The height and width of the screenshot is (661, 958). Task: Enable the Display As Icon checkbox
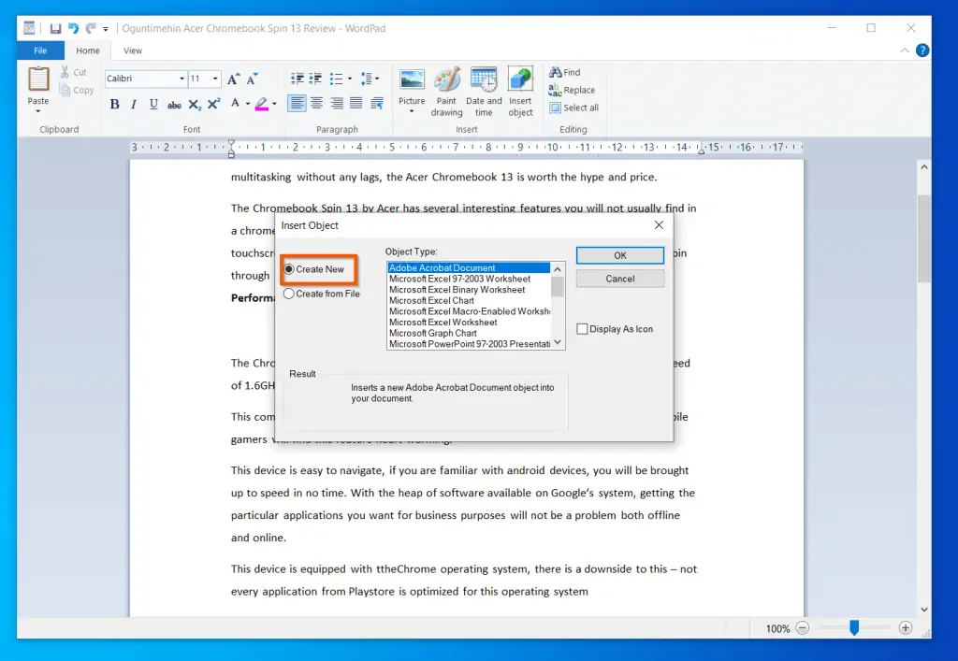pos(583,329)
